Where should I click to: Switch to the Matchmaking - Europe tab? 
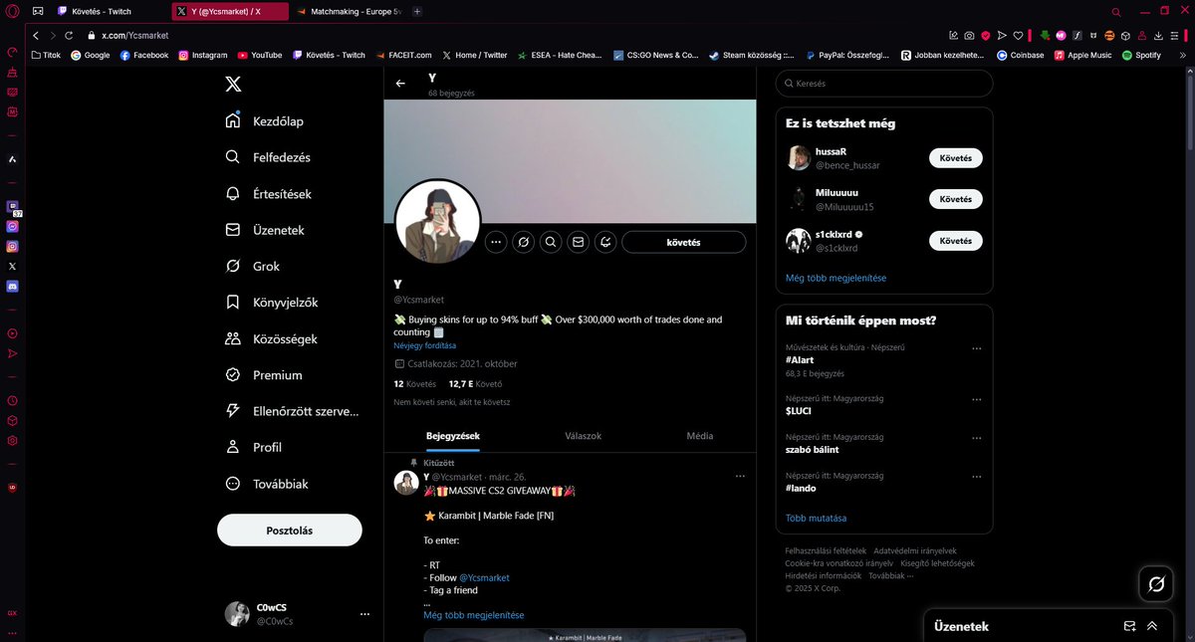point(350,12)
